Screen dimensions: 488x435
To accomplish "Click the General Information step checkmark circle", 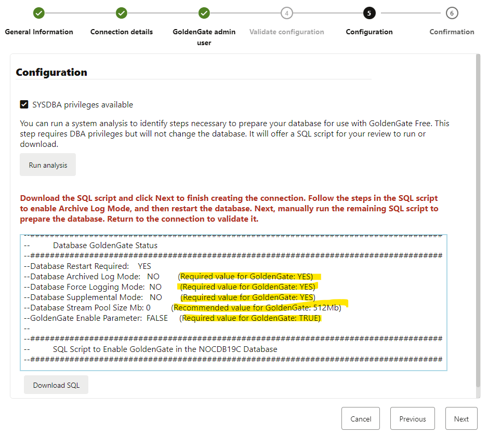I will [39, 13].
